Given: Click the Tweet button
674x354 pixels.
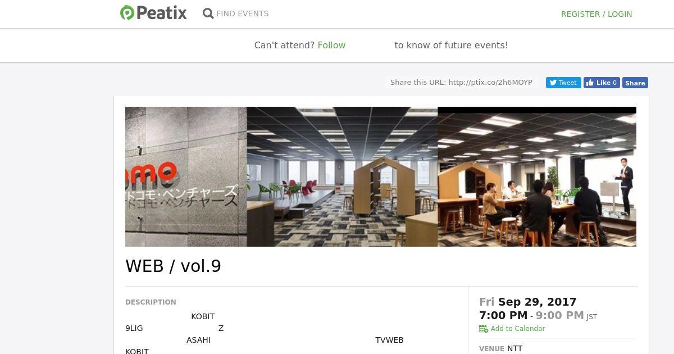Looking at the screenshot, I should [x=563, y=83].
